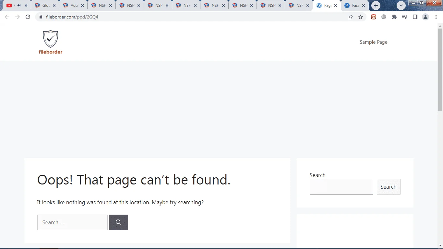The width and height of the screenshot is (443, 249).
Task: Close the YouTube tab
Action: pyautogui.click(x=26, y=6)
